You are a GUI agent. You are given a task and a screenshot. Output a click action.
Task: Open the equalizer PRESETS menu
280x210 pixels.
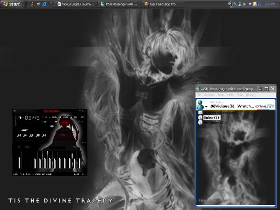point(77,147)
